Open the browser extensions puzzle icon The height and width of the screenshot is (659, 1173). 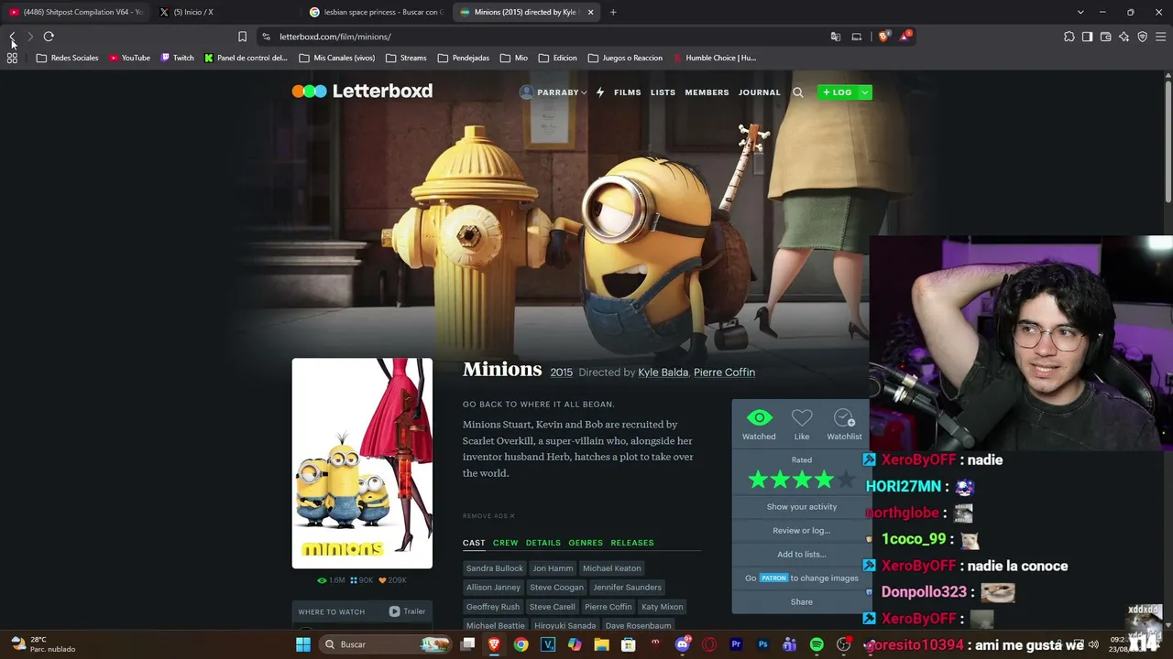pyautogui.click(x=1069, y=37)
